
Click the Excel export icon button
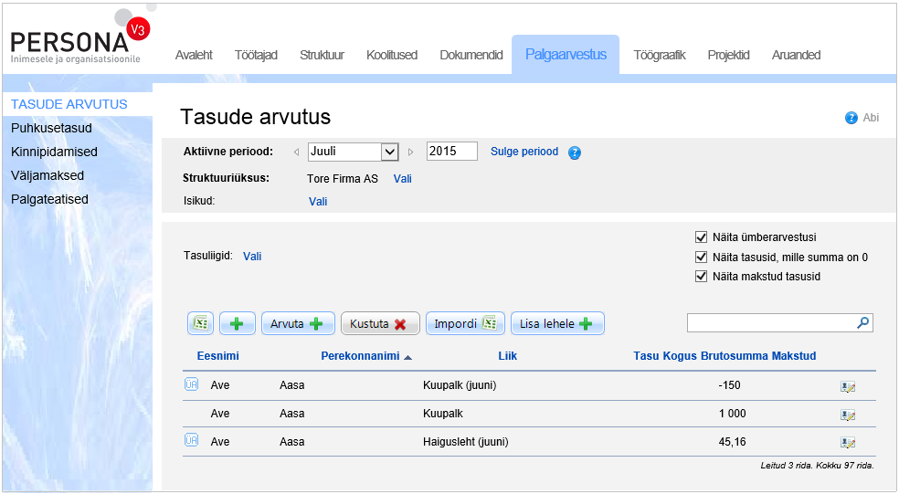click(201, 323)
